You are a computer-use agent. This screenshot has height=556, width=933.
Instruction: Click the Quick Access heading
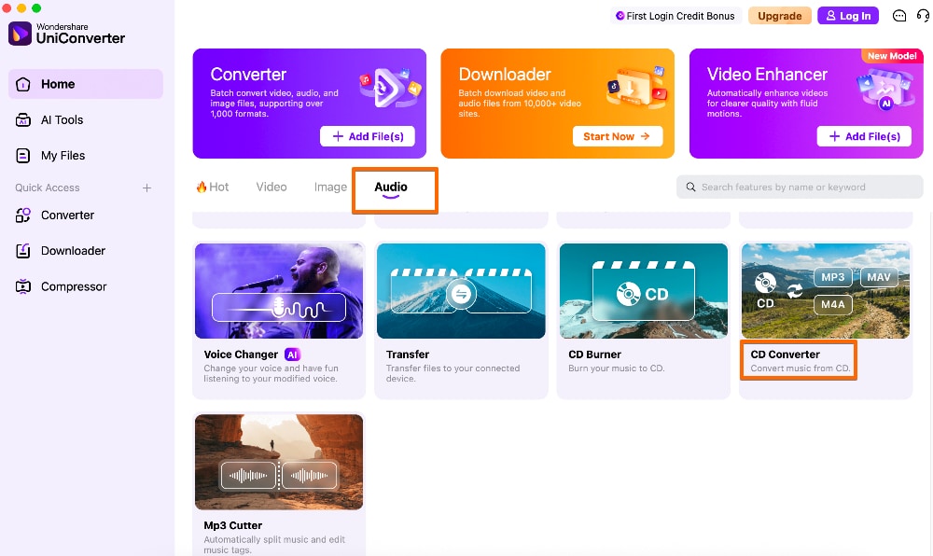[47, 188]
